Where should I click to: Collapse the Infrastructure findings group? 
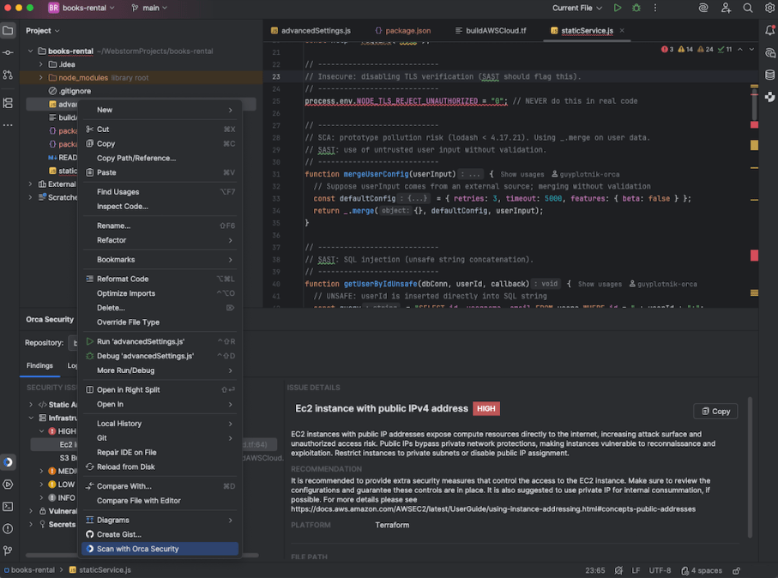coord(29,418)
